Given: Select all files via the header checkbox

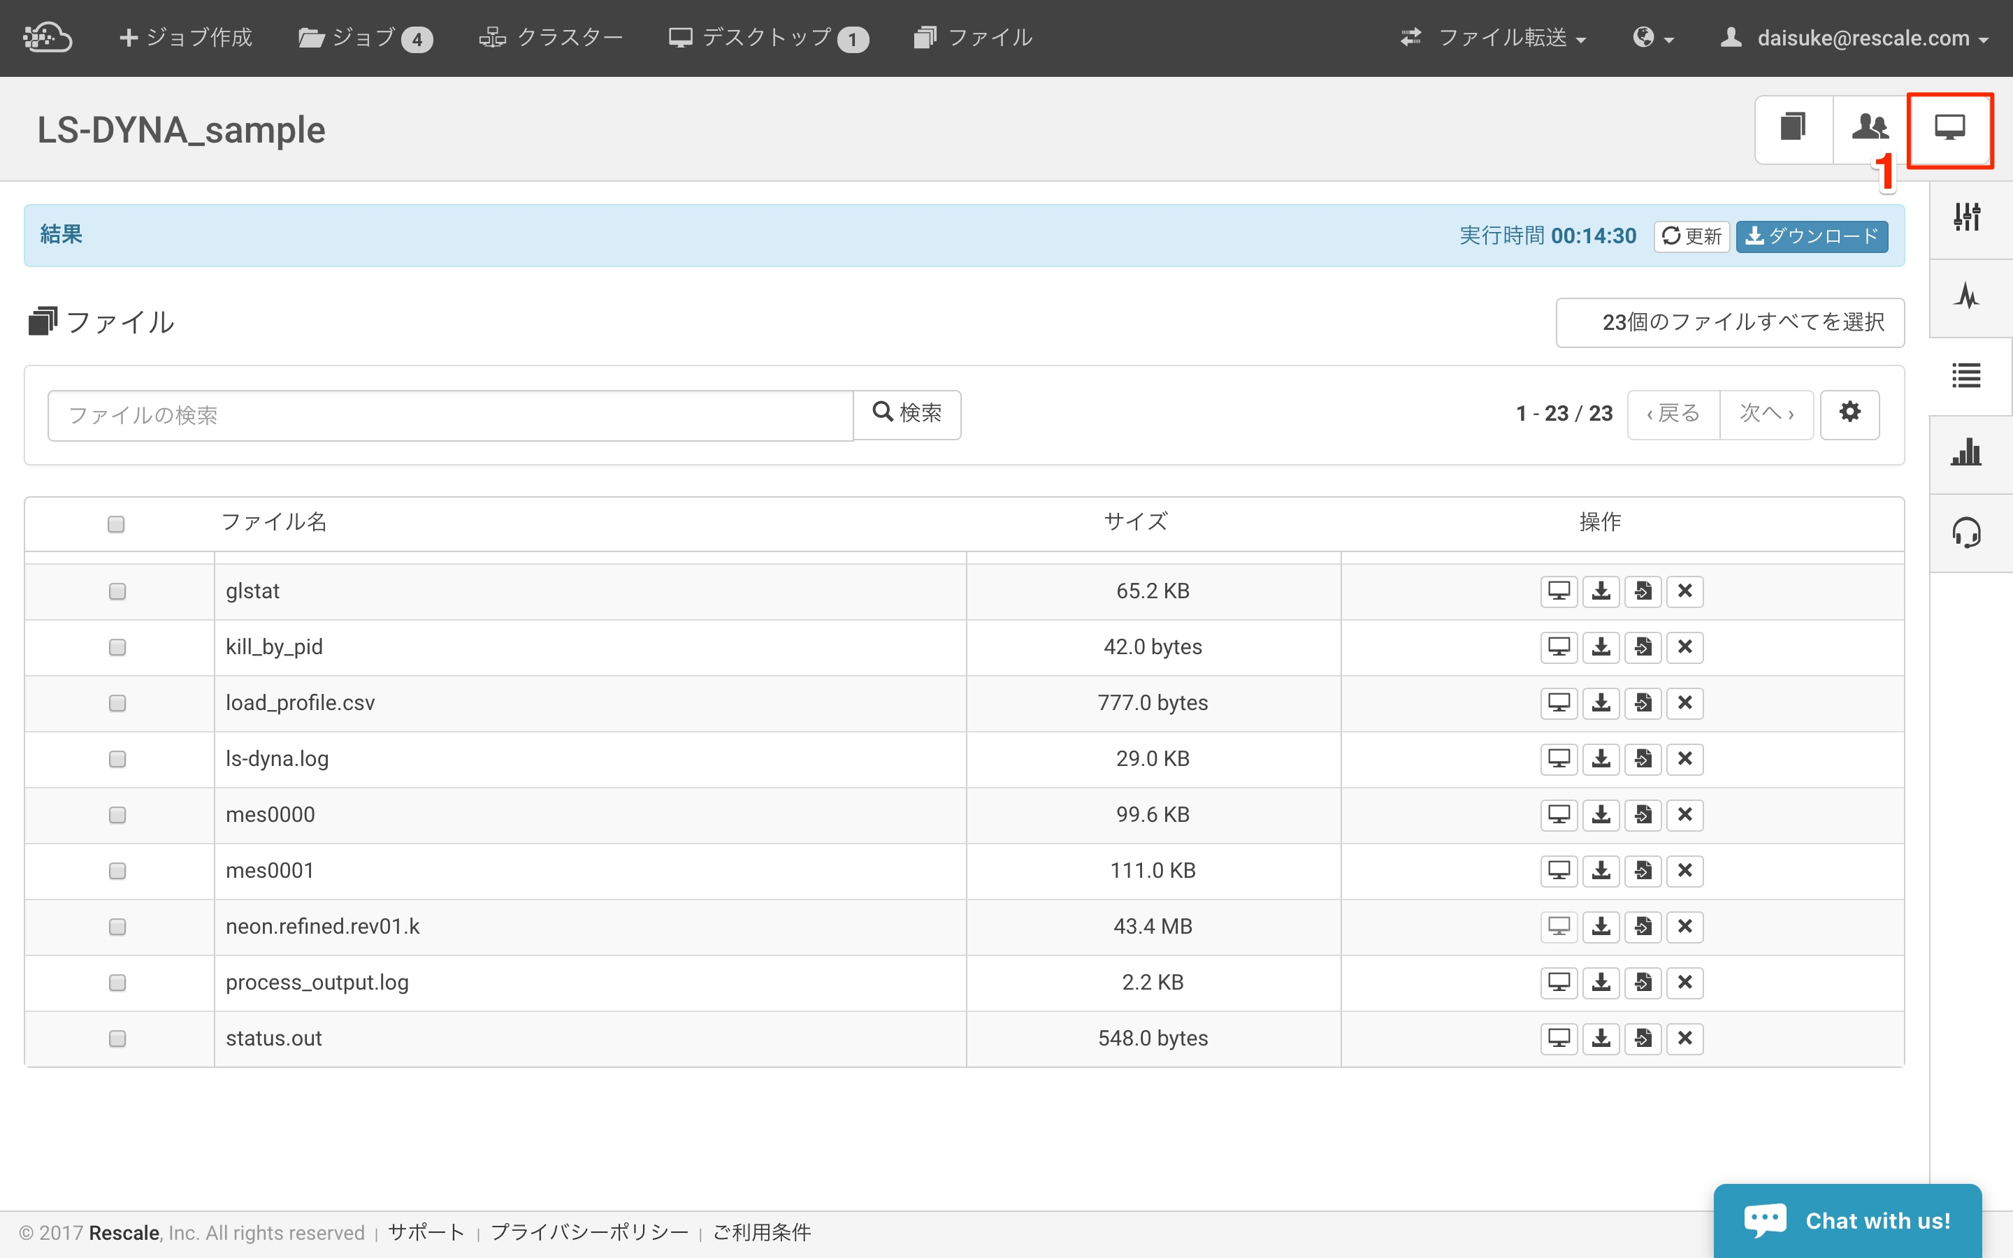Looking at the screenshot, I should click(x=117, y=523).
